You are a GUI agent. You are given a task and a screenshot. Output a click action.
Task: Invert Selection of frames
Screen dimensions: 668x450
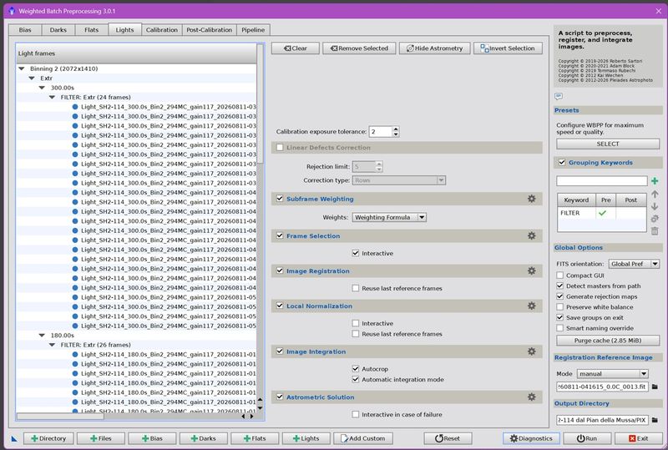click(x=508, y=48)
